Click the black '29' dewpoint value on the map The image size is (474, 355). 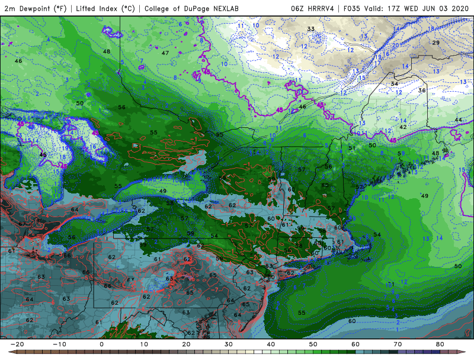coord(435,43)
